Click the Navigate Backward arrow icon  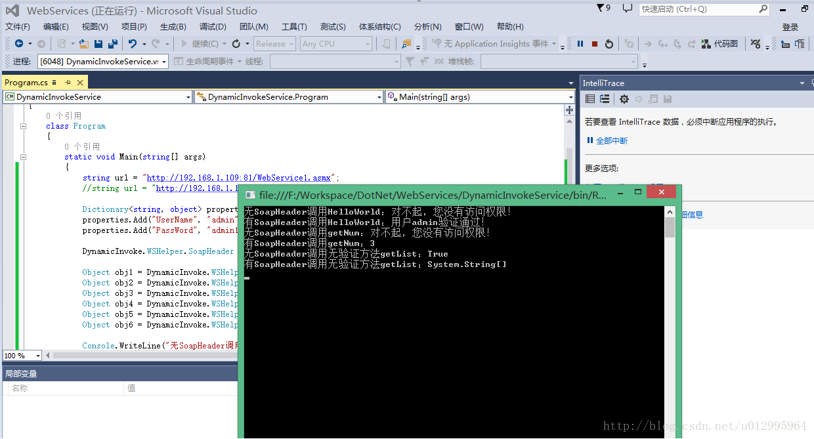tap(18, 44)
